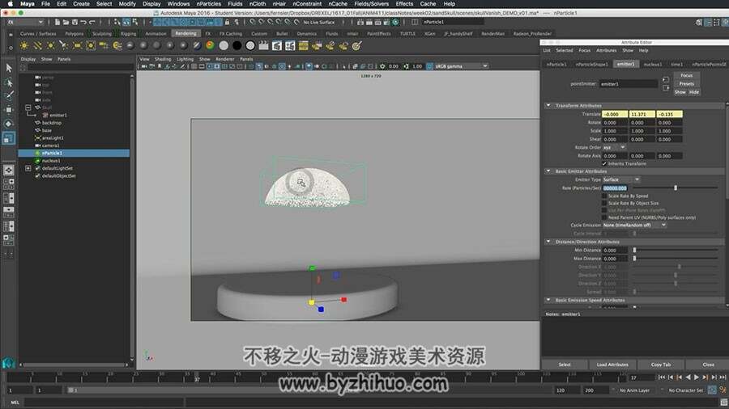Click the save scene disk icon

pyautogui.click(x=75, y=22)
